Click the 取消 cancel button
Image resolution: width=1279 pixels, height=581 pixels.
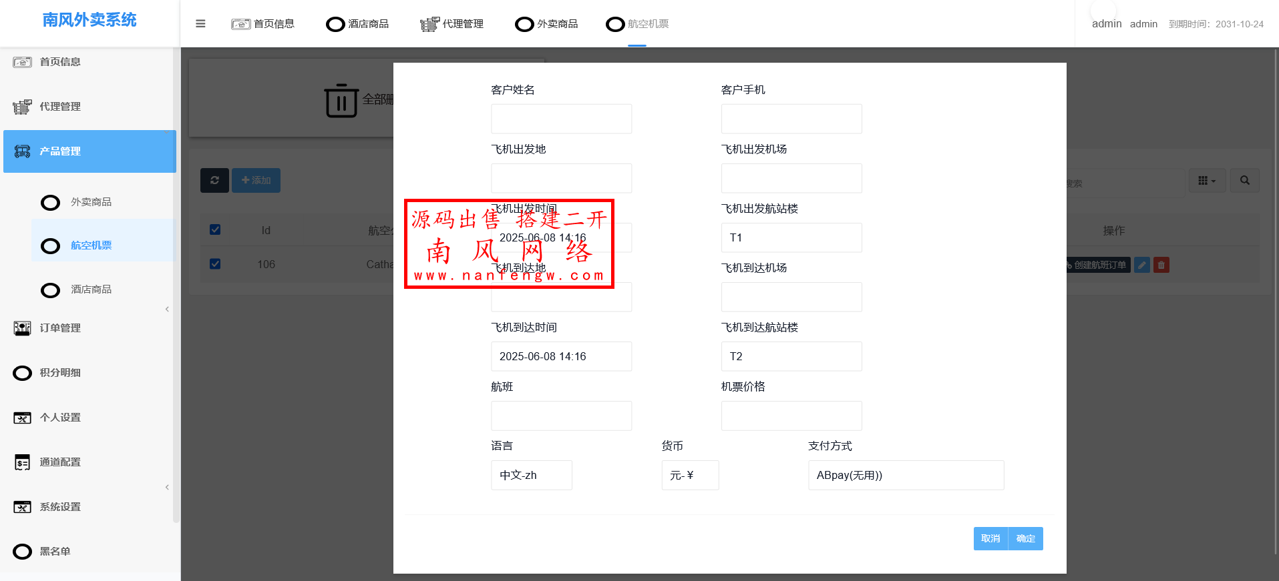(990, 538)
